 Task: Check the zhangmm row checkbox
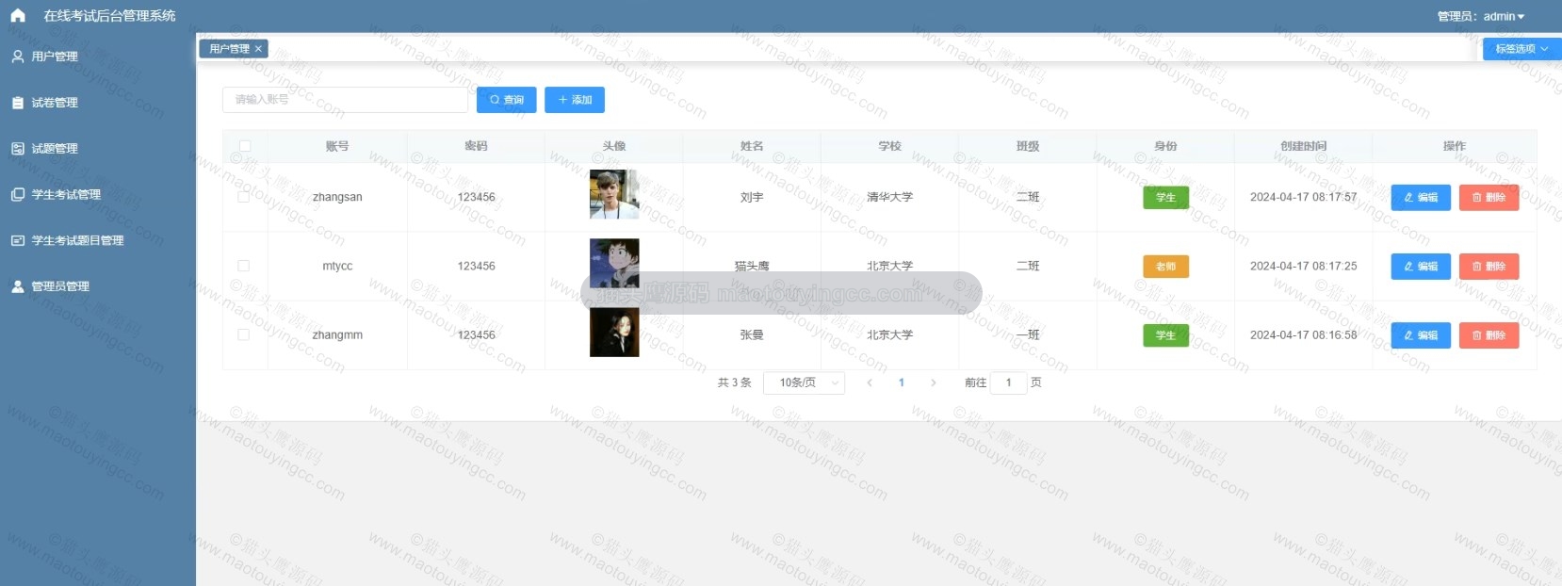[x=244, y=334]
